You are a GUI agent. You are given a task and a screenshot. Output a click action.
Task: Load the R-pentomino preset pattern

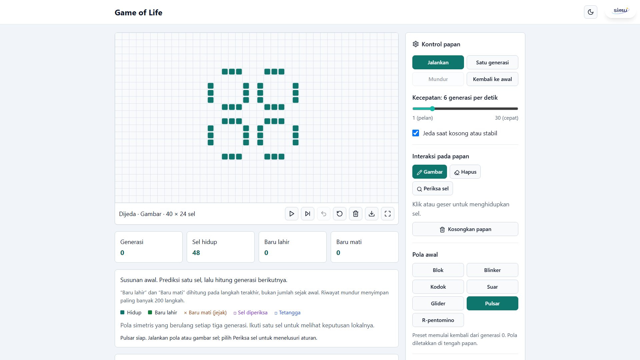point(438,320)
